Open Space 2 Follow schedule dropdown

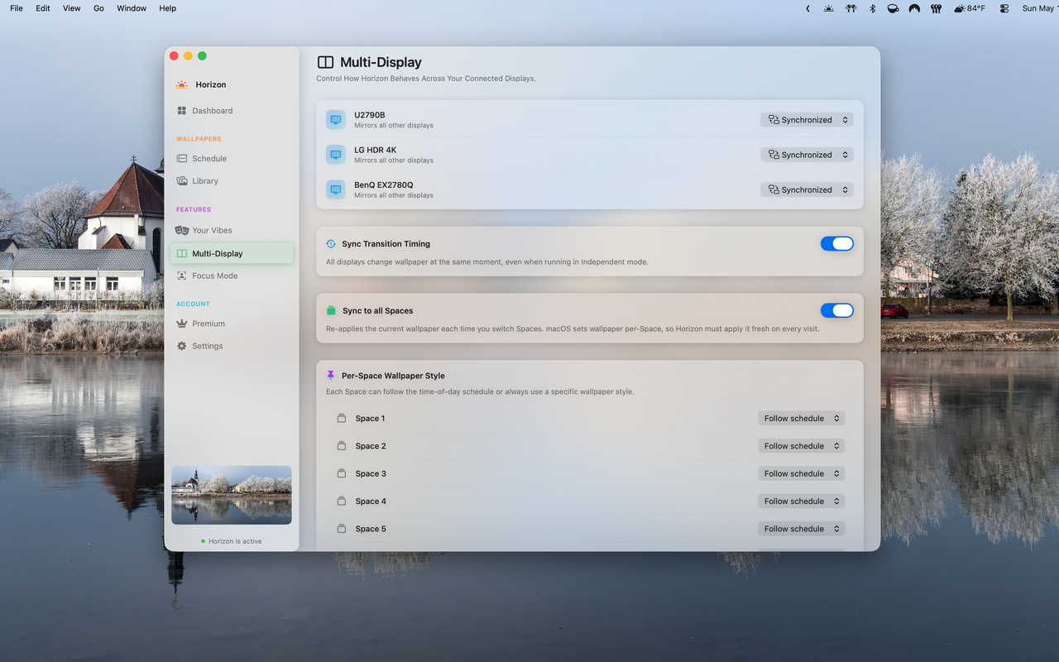point(801,446)
